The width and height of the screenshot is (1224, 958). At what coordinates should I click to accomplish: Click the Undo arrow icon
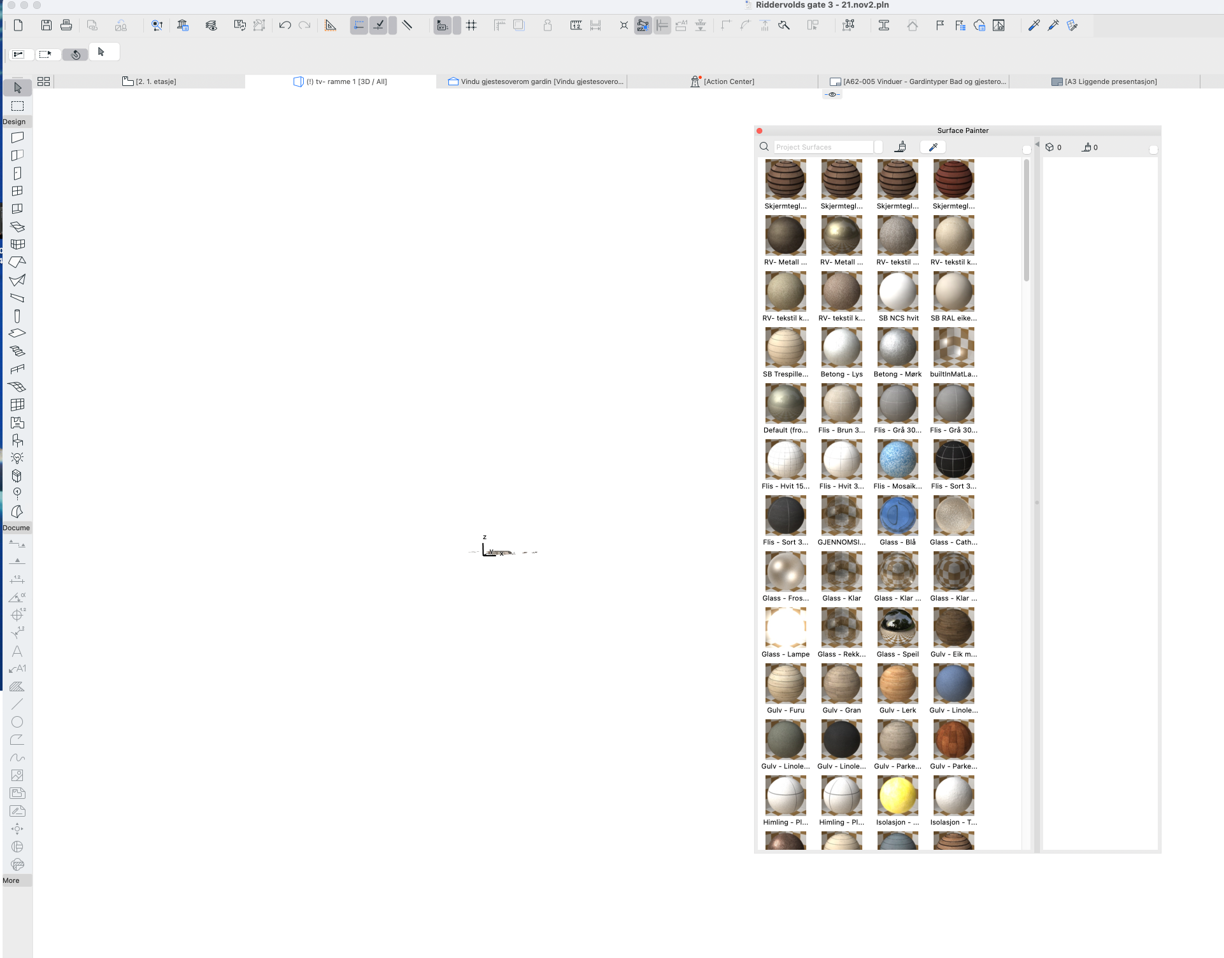point(285,25)
